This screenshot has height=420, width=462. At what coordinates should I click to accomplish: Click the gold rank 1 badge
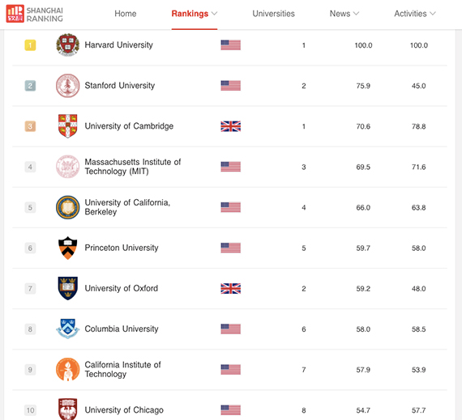pos(30,45)
